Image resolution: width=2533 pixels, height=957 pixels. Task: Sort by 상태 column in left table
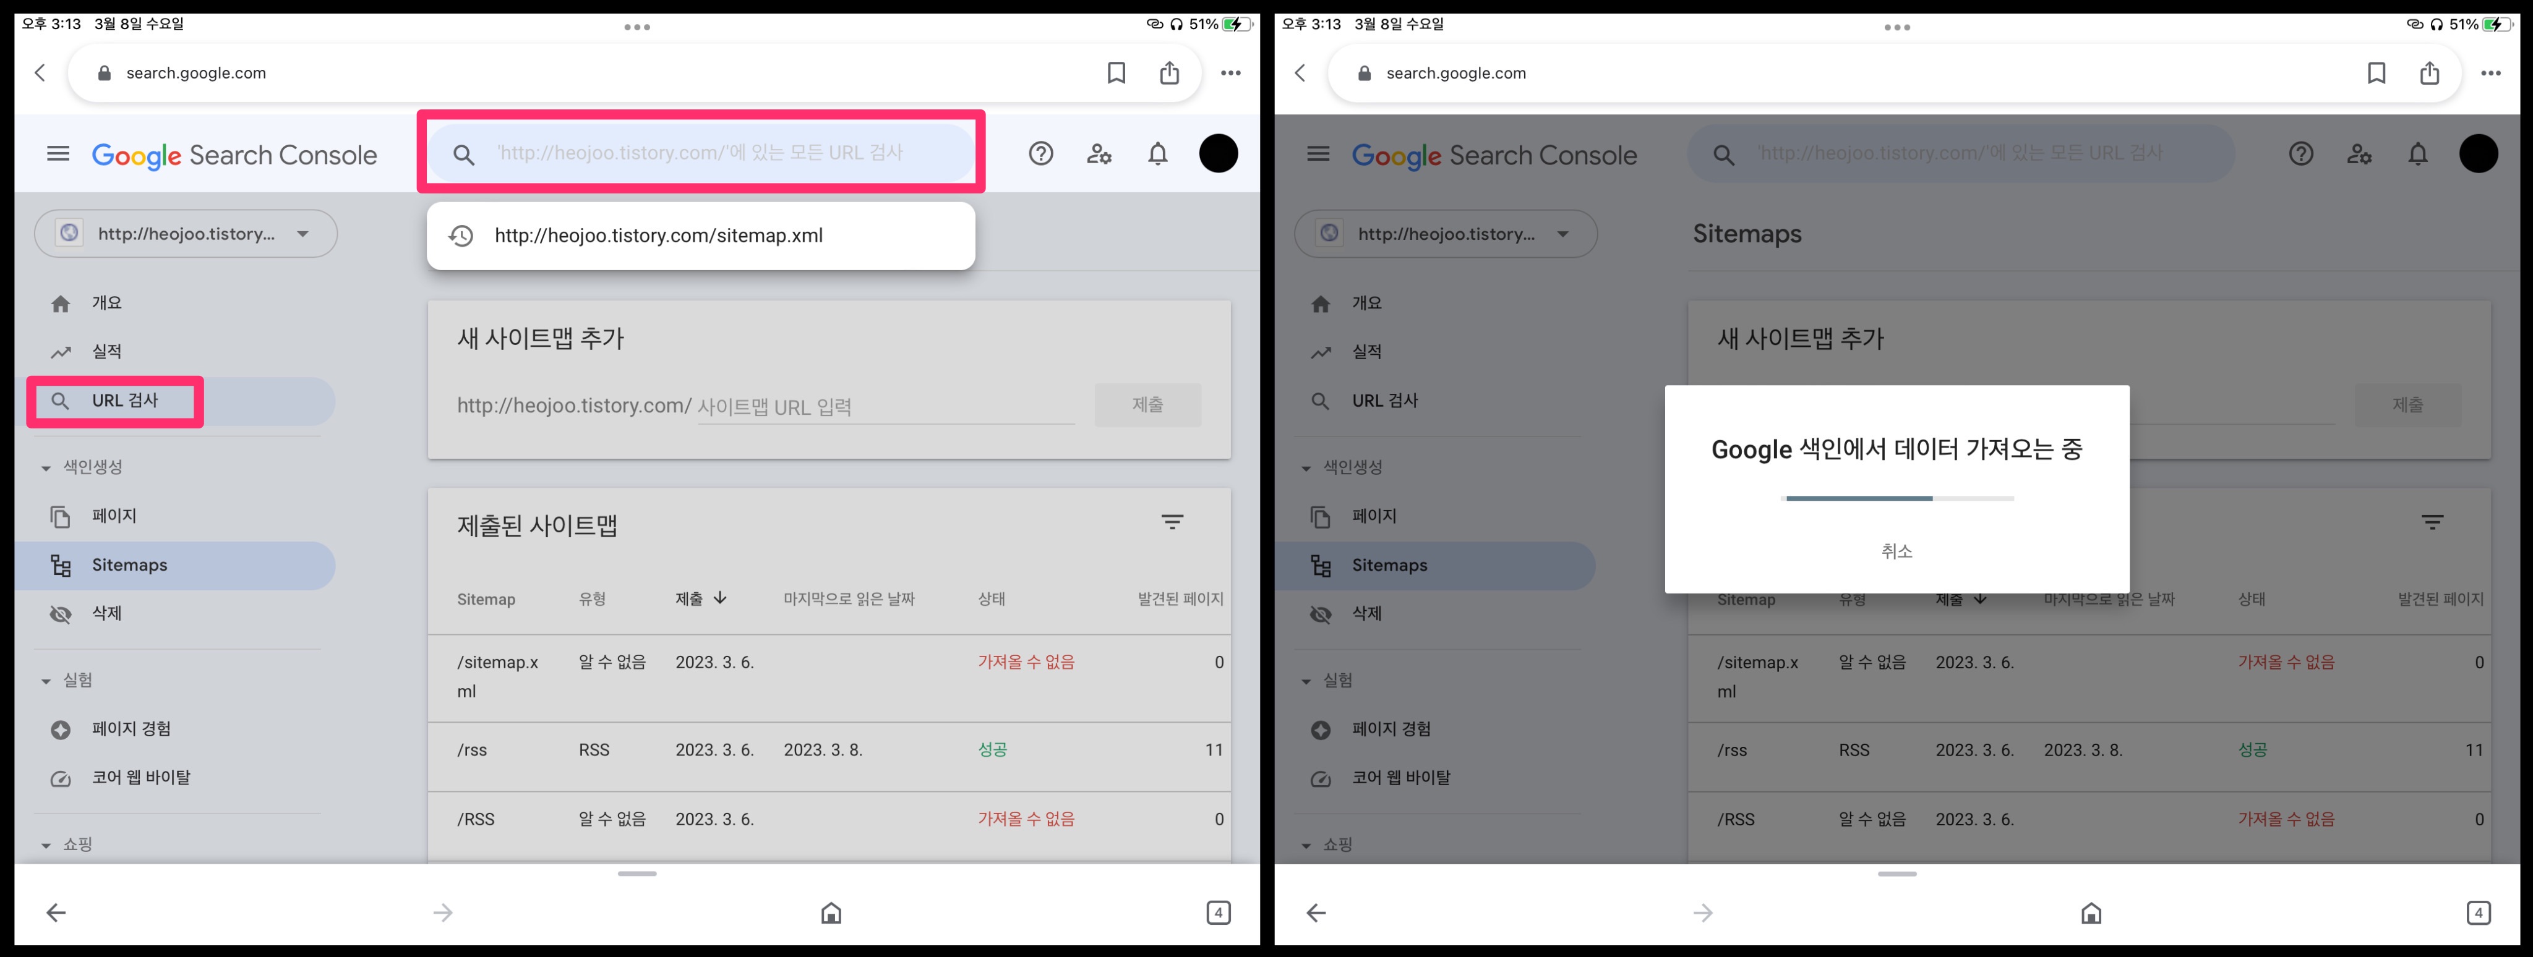coord(991,598)
